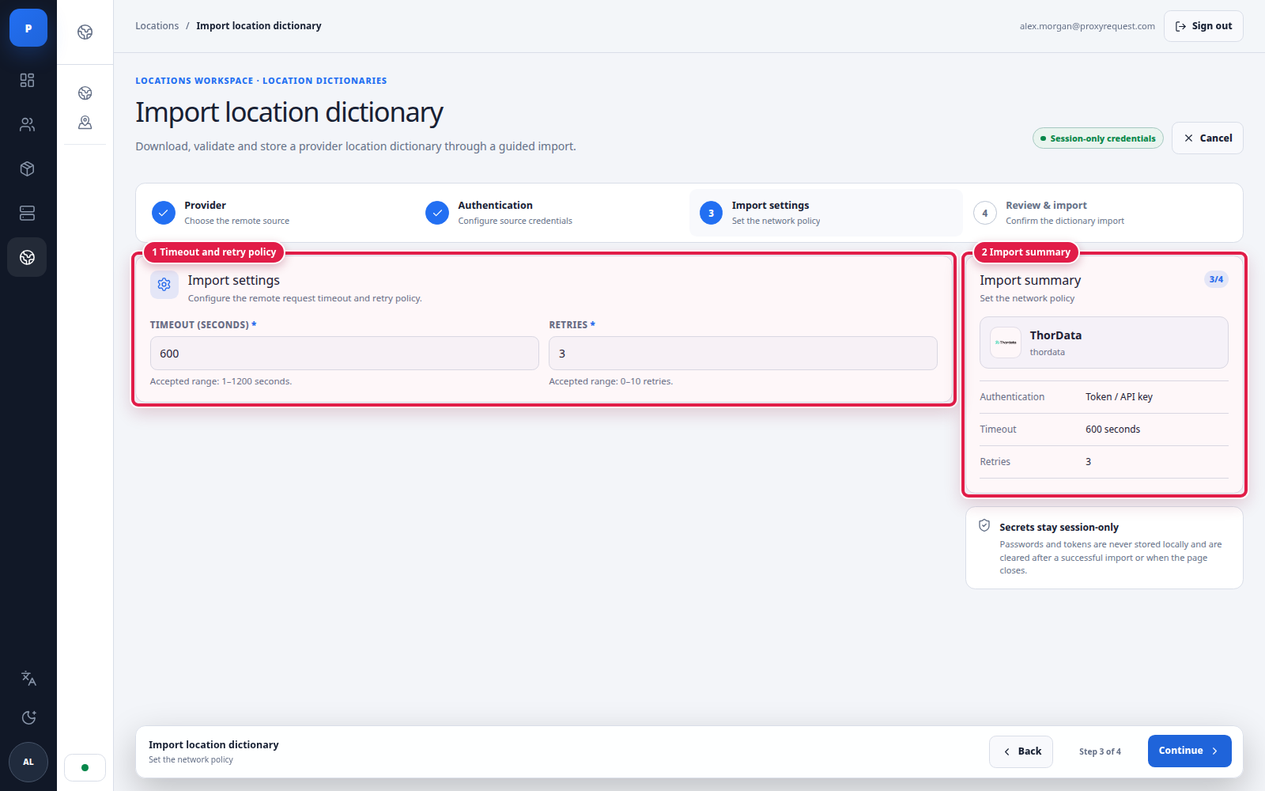
Task: Go to the Authentication step
Action: point(553,213)
